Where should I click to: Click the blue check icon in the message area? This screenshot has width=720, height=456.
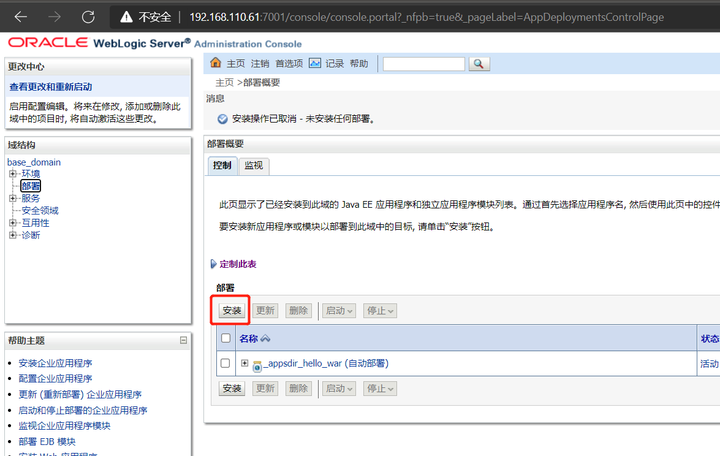pyautogui.click(x=222, y=119)
